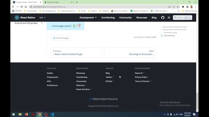
Task: Jump to the Automatic linking section
Action: pos(170,32)
